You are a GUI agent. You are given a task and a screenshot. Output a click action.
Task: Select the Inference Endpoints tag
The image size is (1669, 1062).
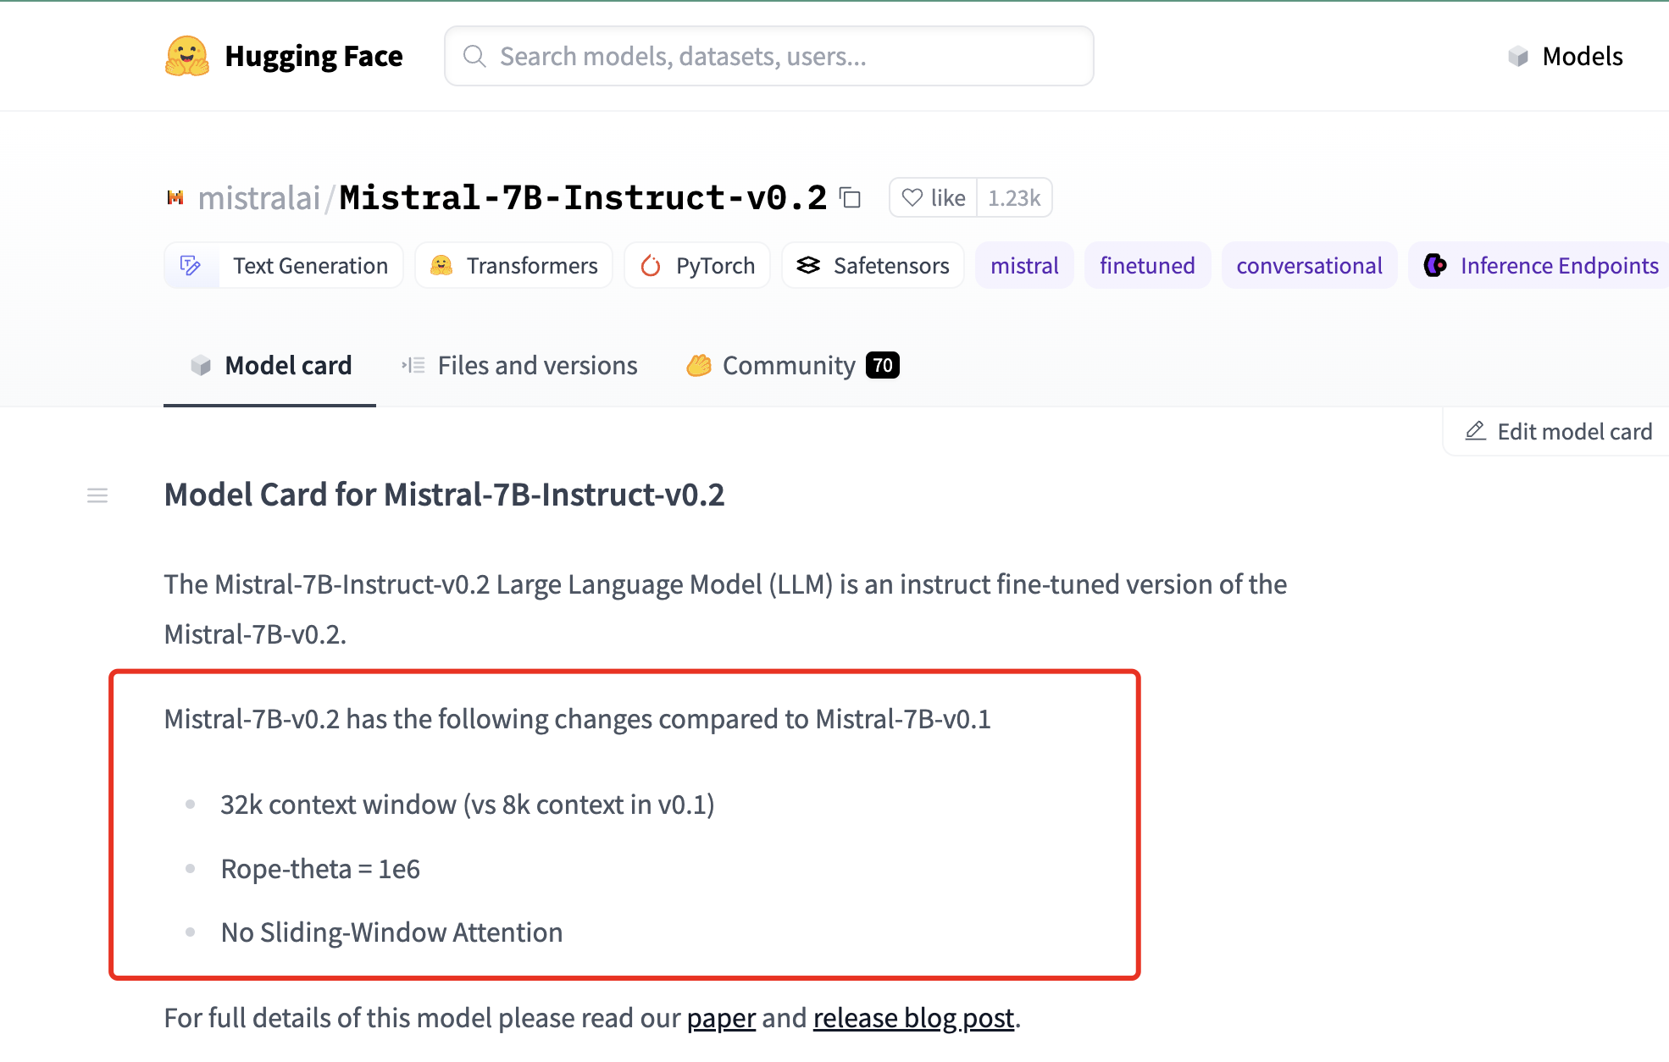pyautogui.click(x=1539, y=266)
